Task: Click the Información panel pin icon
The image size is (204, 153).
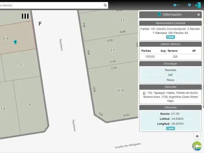Action: (159, 14)
